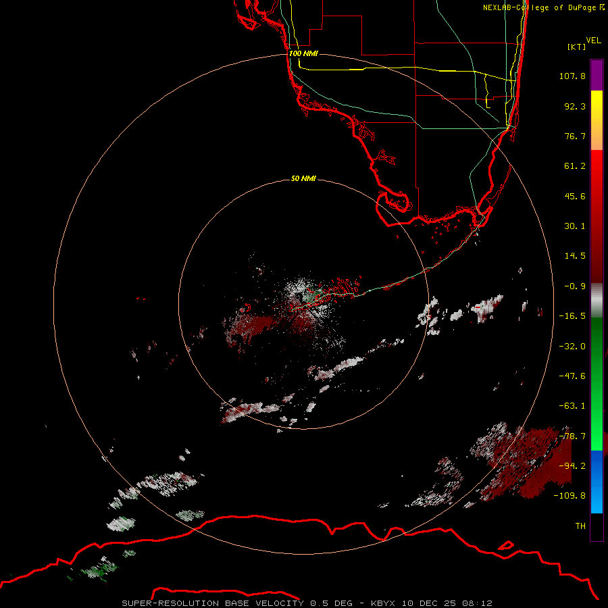608x608 pixels.
Task: Select the 30.1 value on velocity scale
Action: pyautogui.click(x=575, y=226)
